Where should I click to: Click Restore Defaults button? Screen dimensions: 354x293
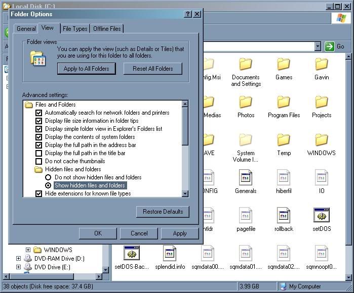coord(163,212)
